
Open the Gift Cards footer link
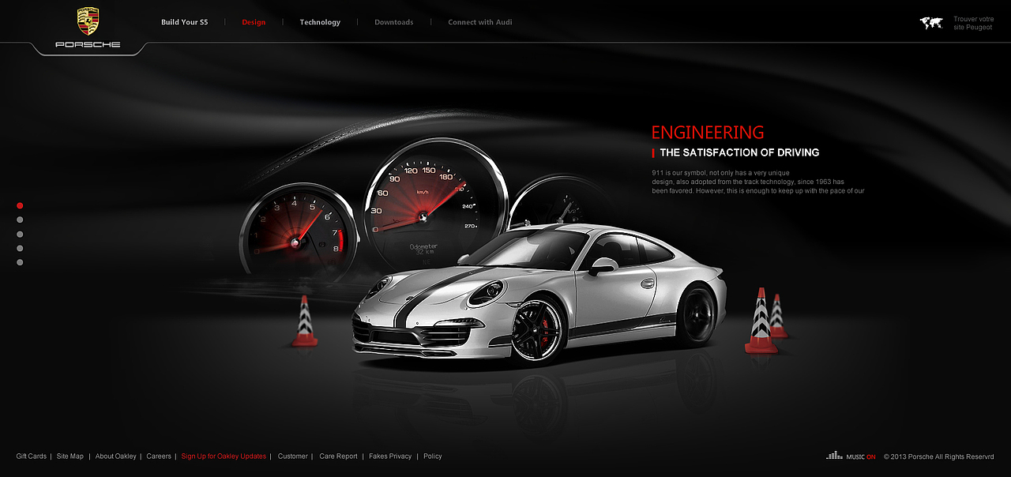click(32, 456)
